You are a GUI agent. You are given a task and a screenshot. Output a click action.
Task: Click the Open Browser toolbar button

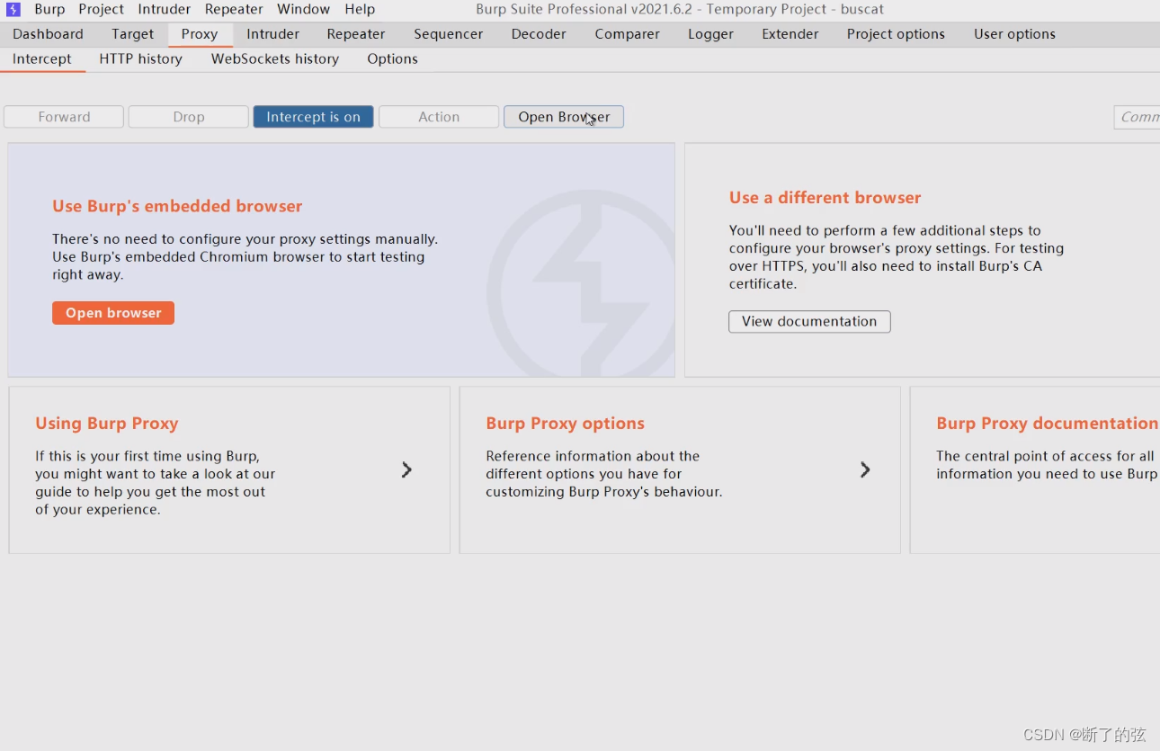[564, 117]
